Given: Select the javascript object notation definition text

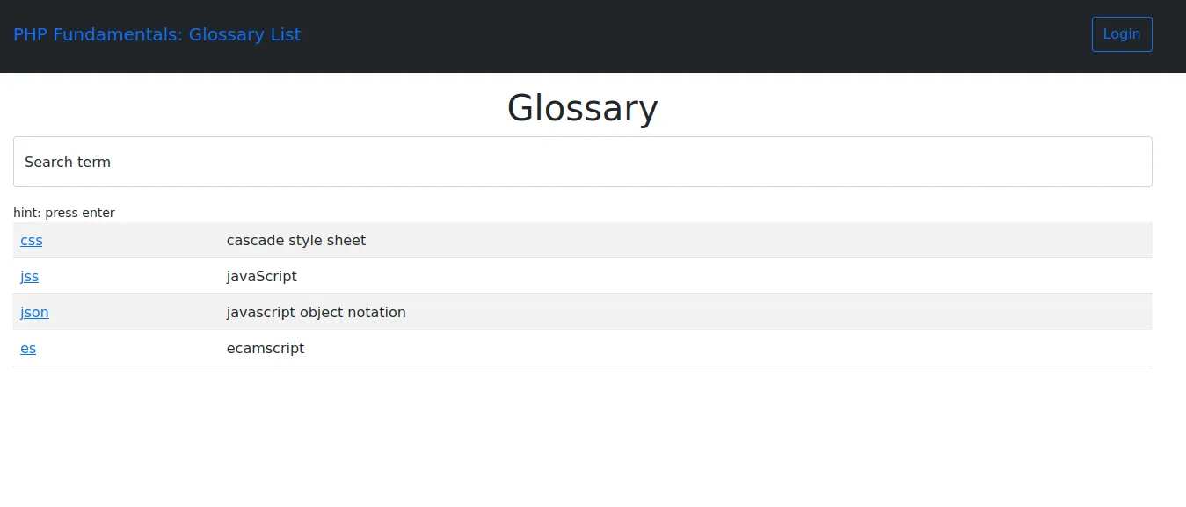Looking at the screenshot, I should coord(317,312).
